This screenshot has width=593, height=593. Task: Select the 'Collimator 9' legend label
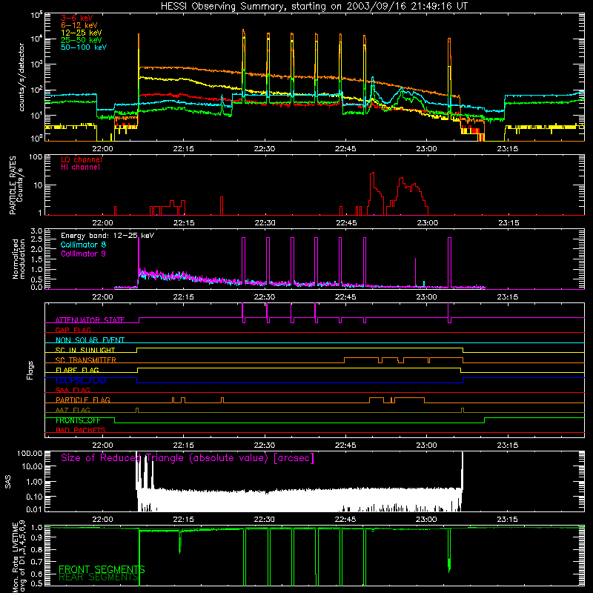pyautogui.click(x=83, y=254)
